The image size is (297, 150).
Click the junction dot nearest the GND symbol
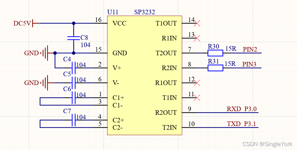tap(55, 53)
